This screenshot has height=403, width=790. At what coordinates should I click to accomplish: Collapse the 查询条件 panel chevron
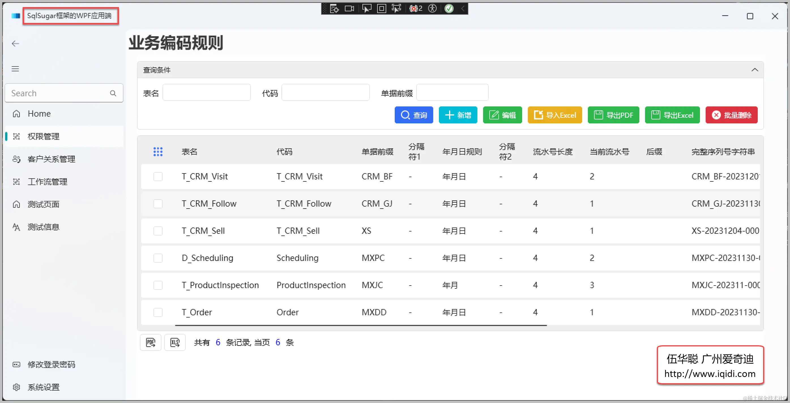(x=755, y=70)
